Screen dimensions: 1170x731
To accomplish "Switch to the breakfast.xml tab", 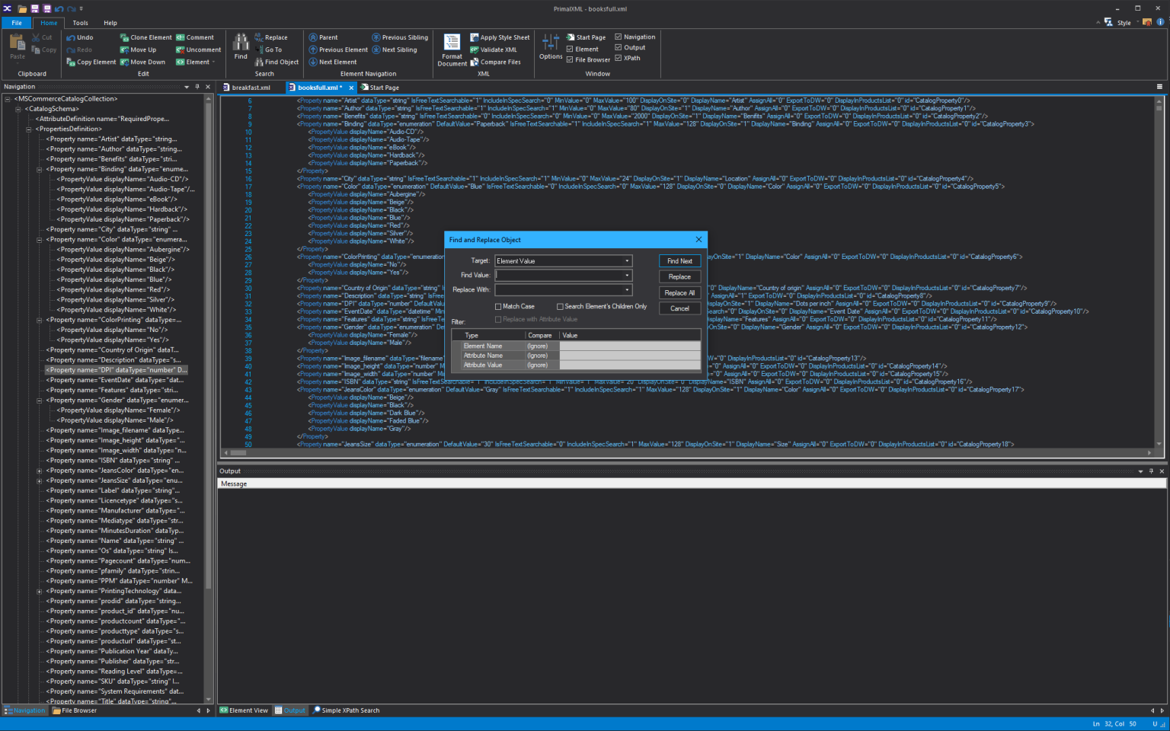I will coord(251,87).
